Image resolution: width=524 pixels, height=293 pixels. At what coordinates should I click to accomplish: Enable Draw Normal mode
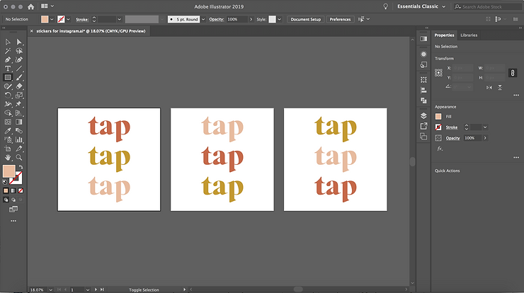6,200
